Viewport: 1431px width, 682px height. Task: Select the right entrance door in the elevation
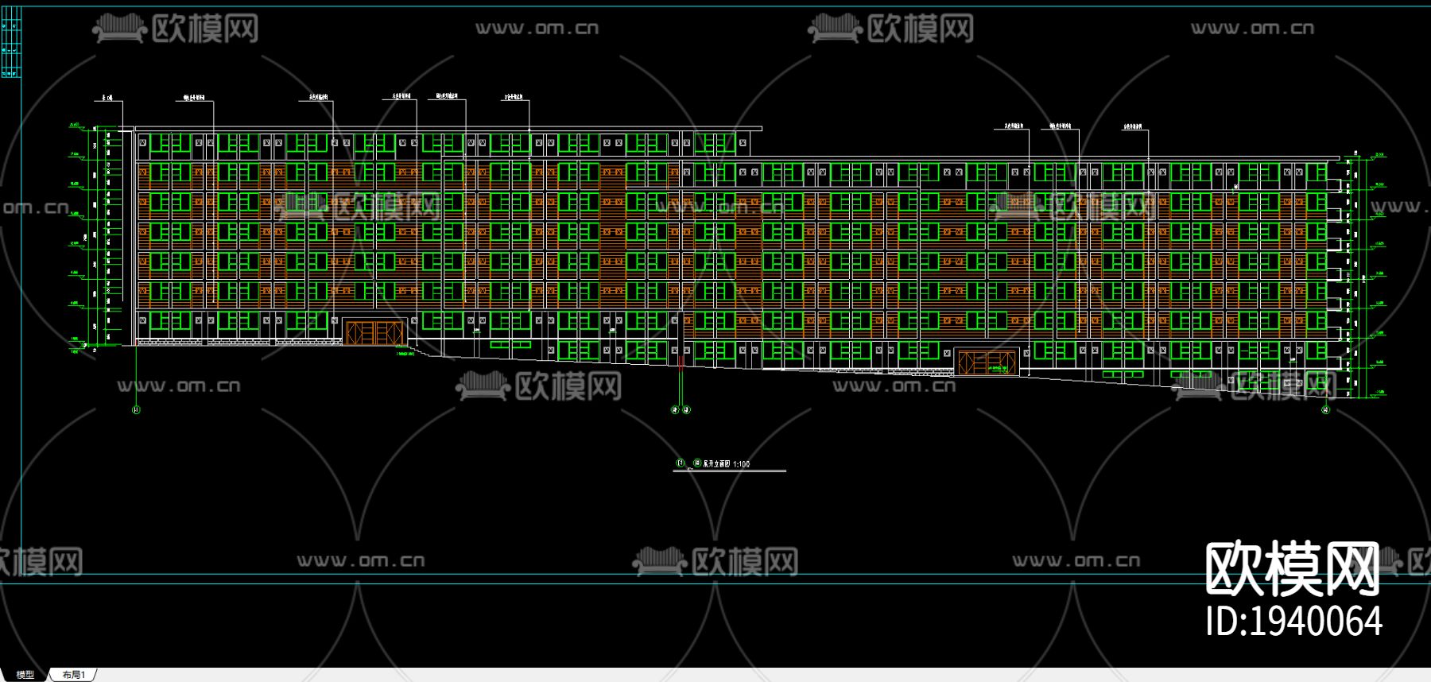pyautogui.click(x=987, y=362)
